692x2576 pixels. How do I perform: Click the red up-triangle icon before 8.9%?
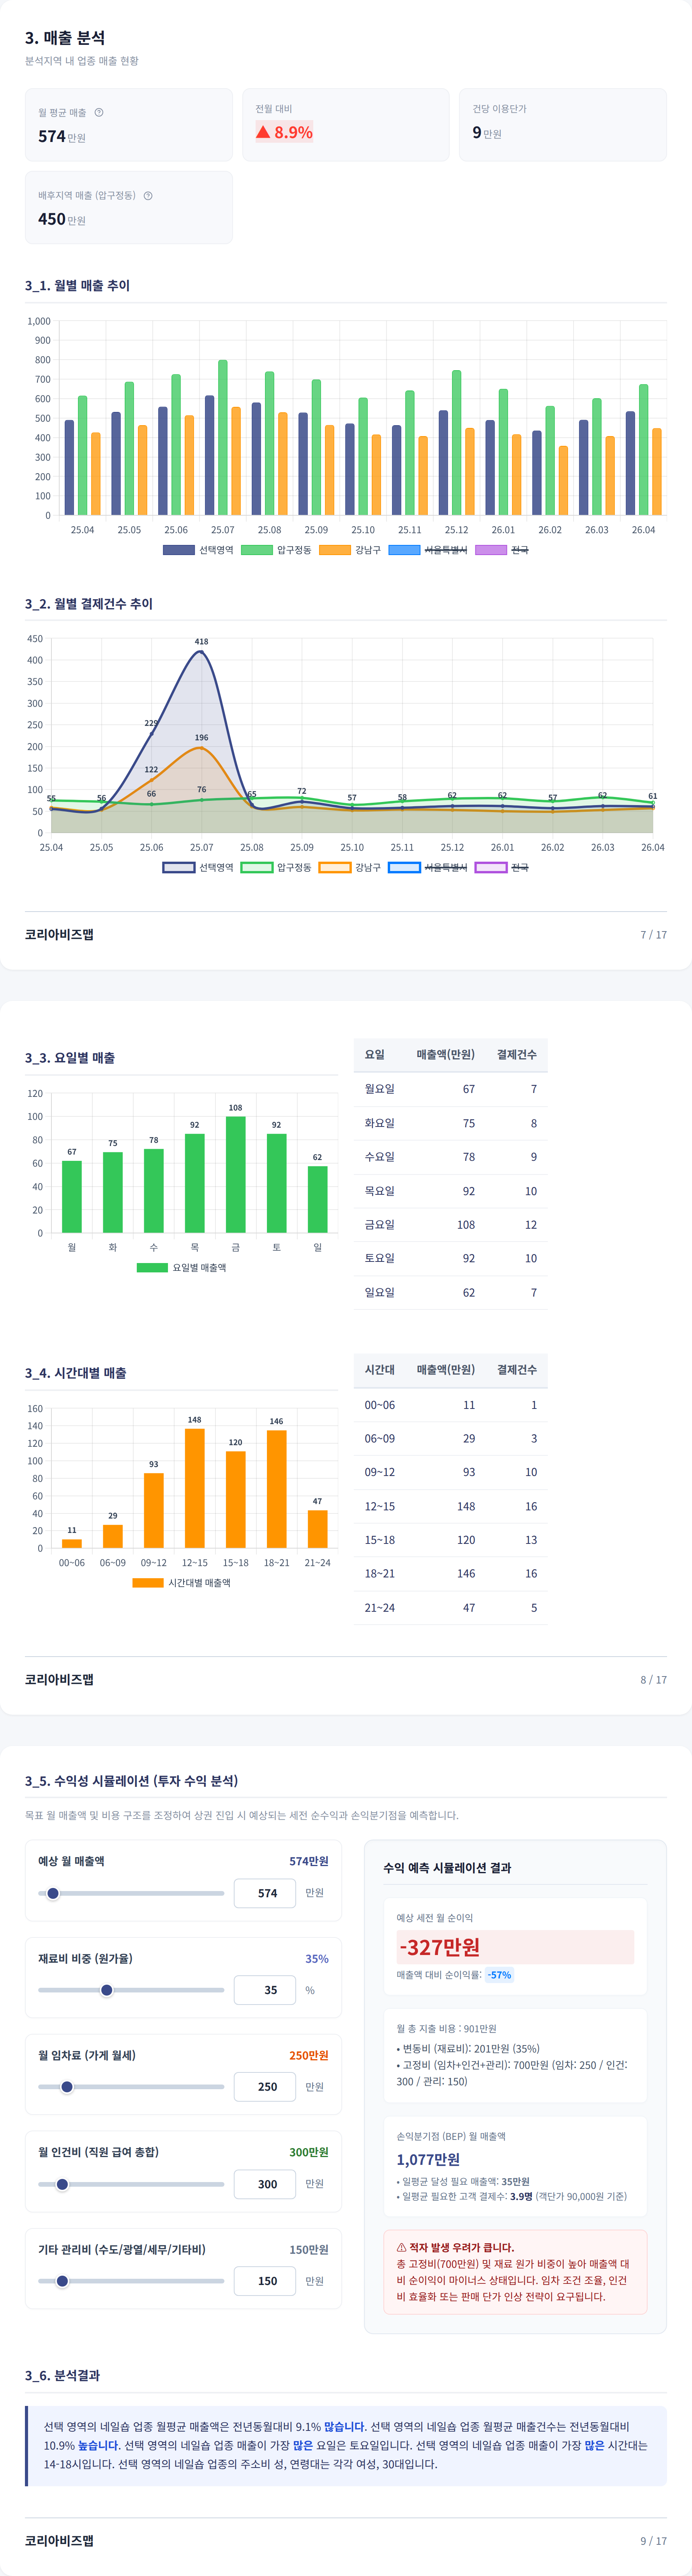pyautogui.click(x=263, y=132)
